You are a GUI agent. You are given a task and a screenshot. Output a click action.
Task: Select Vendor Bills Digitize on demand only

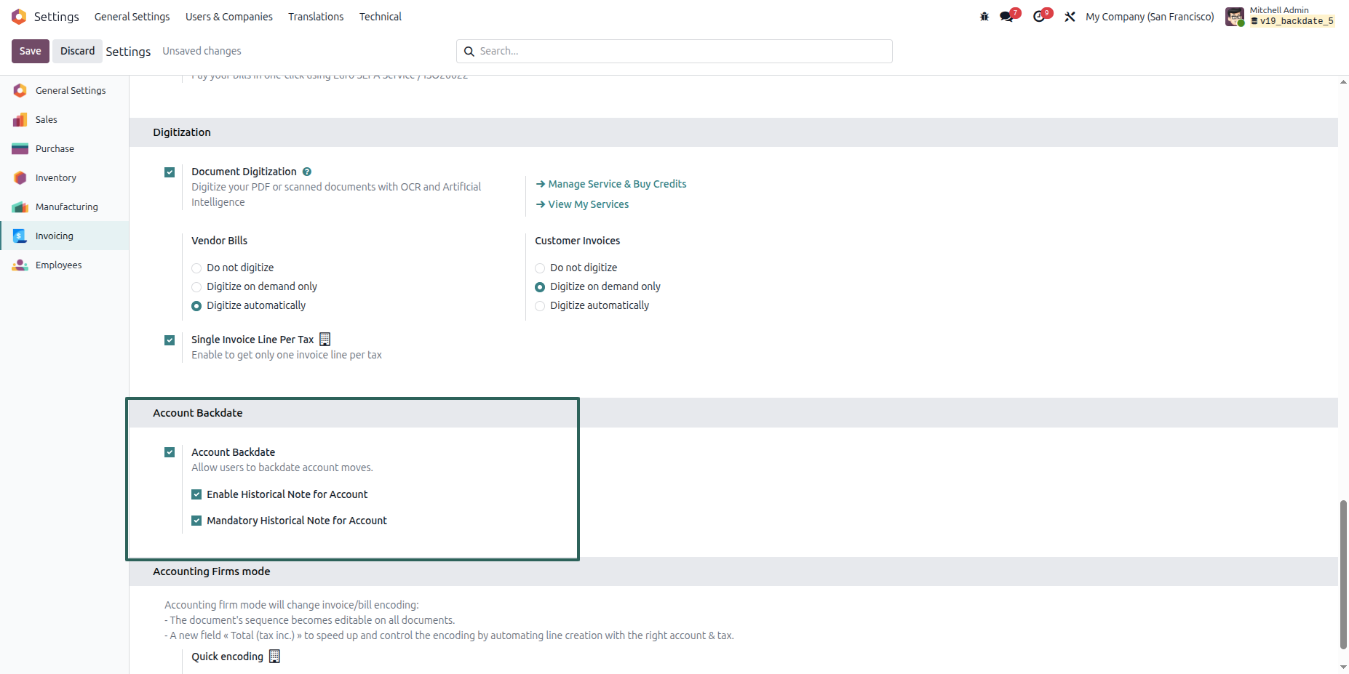(x=196, y=287)
